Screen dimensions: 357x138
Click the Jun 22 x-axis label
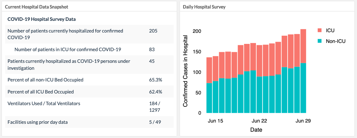click(259, 121)
